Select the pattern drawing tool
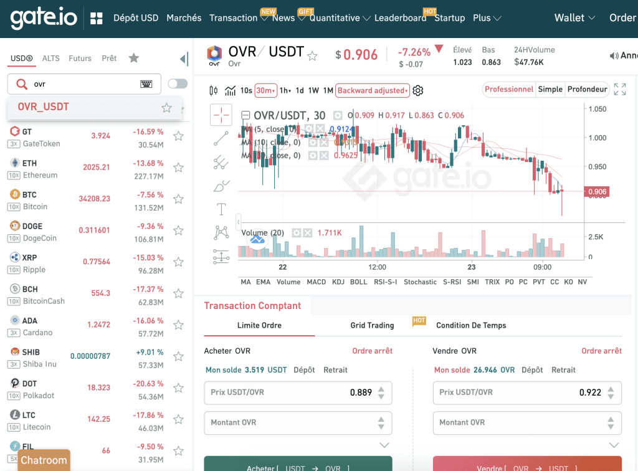This screenshot has height=471, width=638. tap(221, 232)
